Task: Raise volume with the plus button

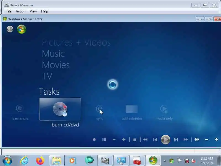Action: click(216, 140)
